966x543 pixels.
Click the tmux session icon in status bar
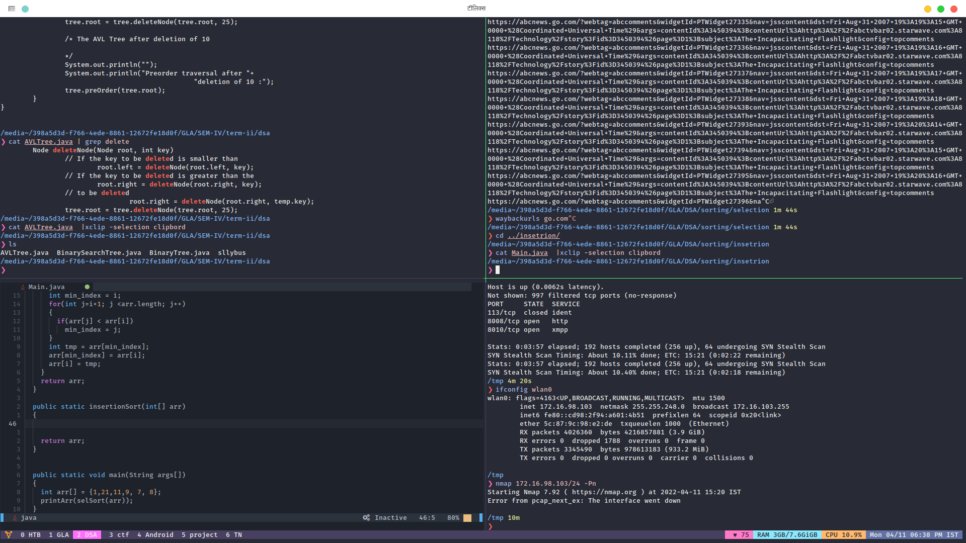9,534
